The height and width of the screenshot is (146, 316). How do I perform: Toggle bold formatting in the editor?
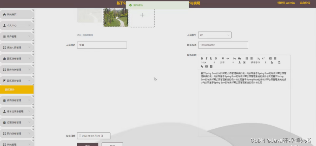202,58
